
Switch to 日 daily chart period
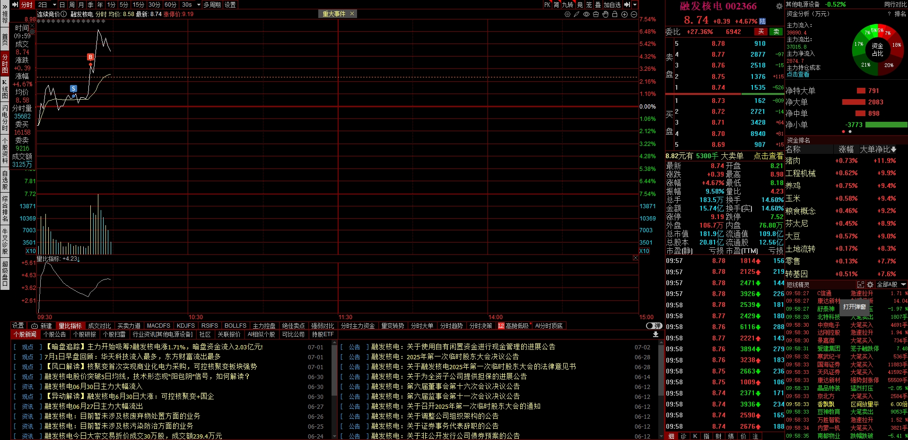coord(62,5)
